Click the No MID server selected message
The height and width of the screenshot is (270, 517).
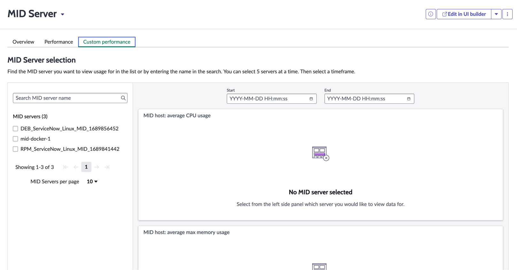point(320,192)
